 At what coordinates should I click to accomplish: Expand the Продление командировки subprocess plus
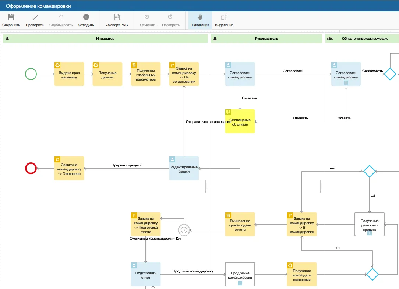[x=240, y=283]
